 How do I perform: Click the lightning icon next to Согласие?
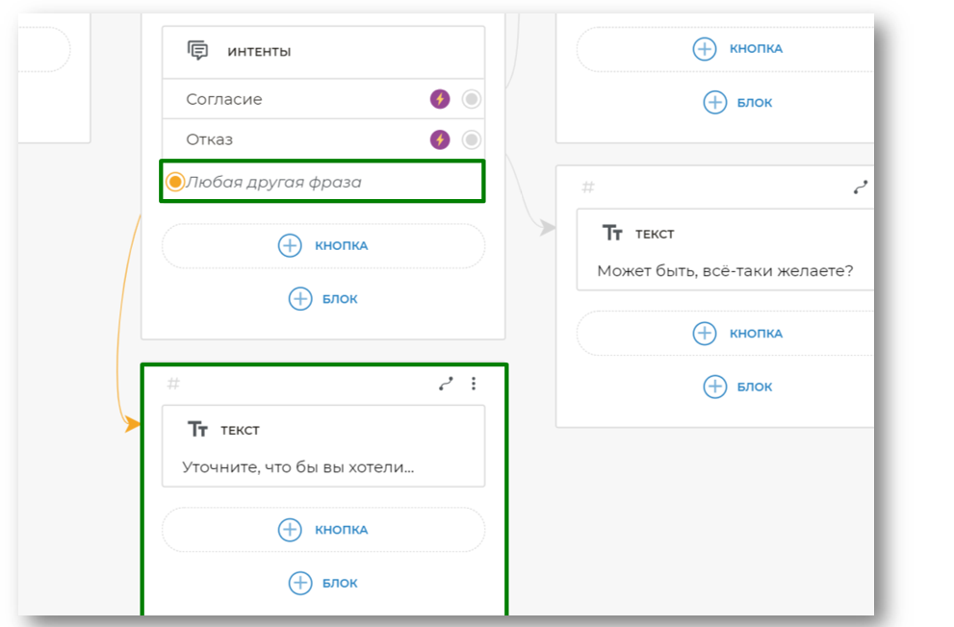[439, 99]
